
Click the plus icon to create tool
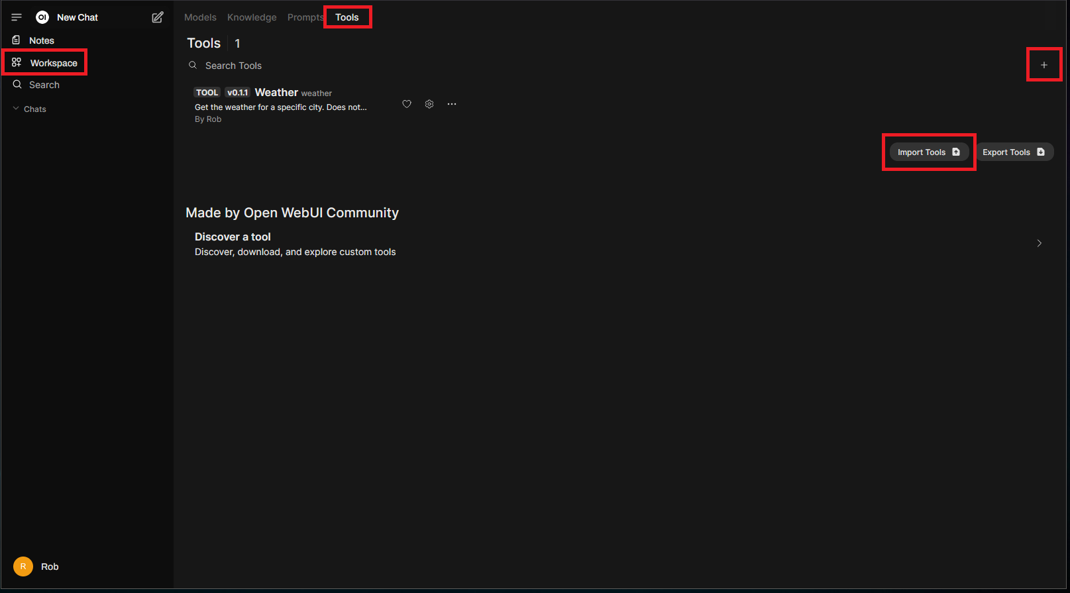coord(1044,65)
